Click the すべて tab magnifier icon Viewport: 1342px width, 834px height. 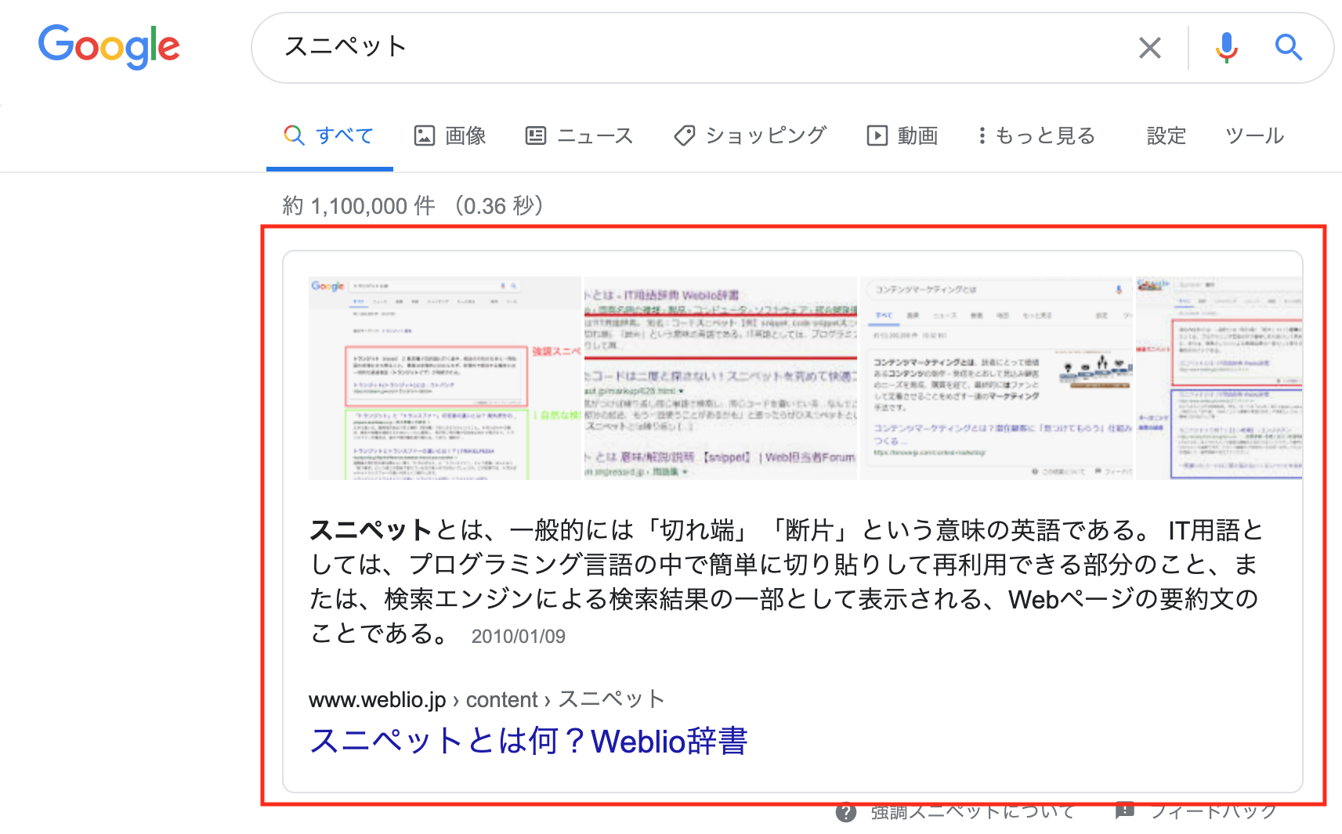pos(294,135)
